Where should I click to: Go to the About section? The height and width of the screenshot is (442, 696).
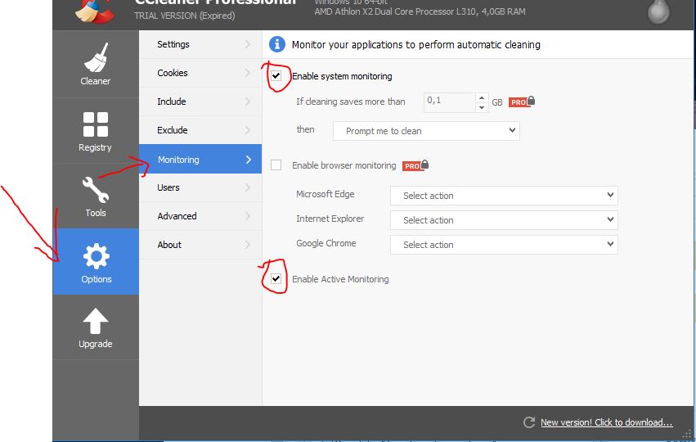[200, 245]
